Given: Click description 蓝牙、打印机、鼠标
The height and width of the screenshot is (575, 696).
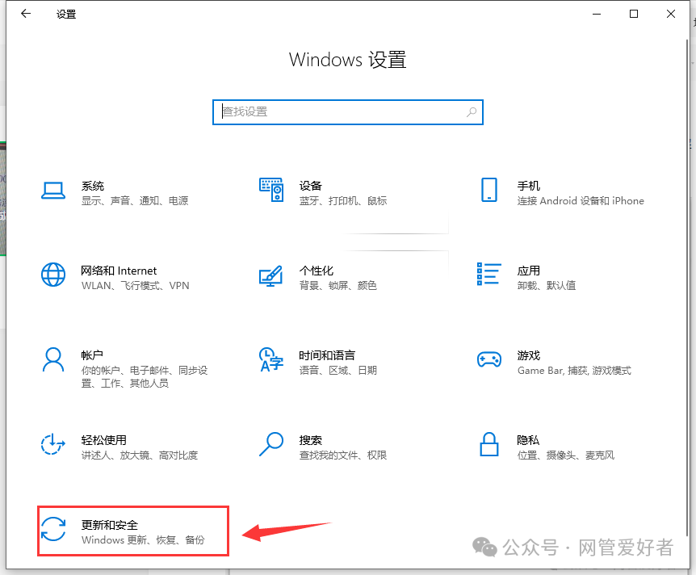Looking at the screenshot, I should click(x=343, y=201).
